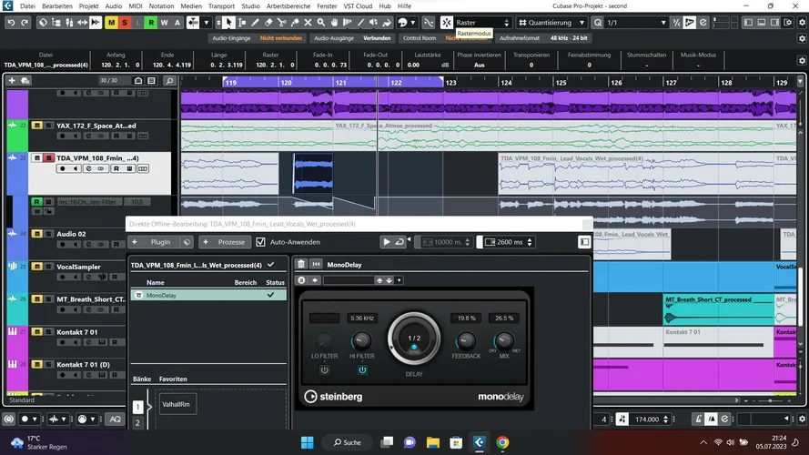
Task: Click the PlugIn add button
Action: pyautogui.click(x=155, y=242)
